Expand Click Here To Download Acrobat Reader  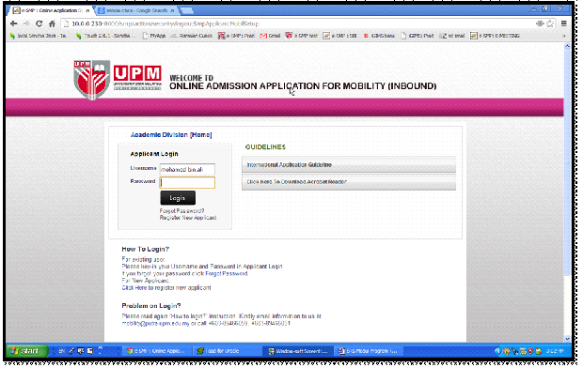coord(349,181)
